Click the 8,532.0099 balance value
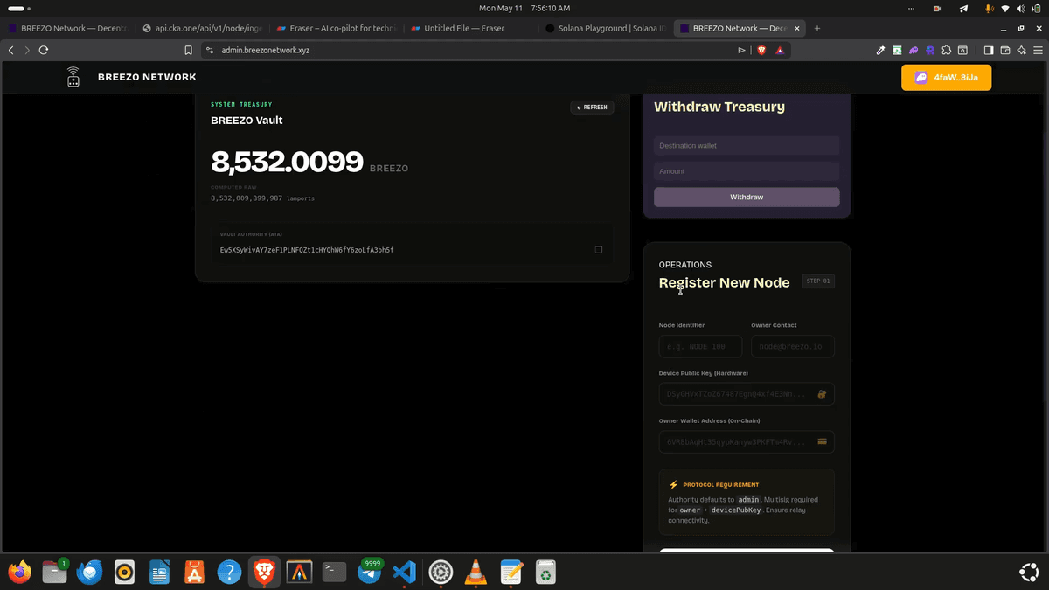Viewport: 1049px width, 590px height. click(x=287, y=162)
